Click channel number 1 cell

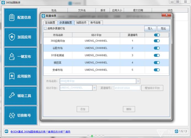click(x=132, y=41)
